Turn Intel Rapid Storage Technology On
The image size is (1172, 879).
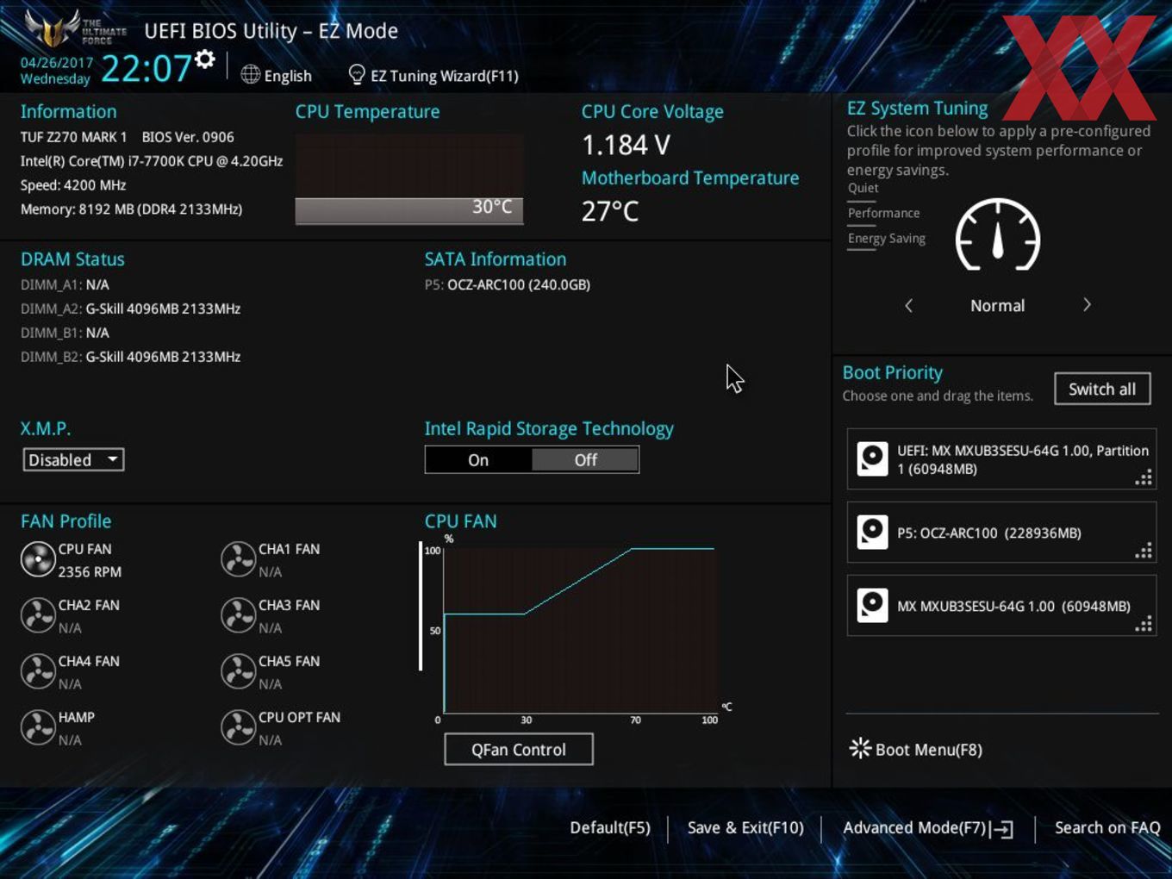point(478,460)
